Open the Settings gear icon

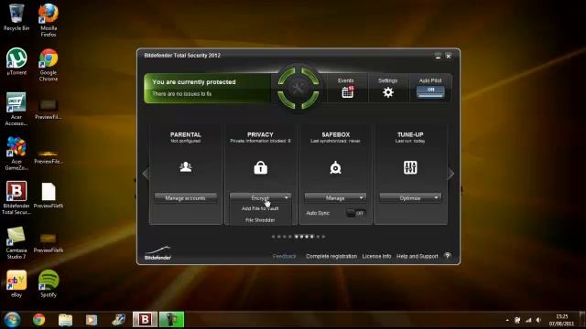coord(388,92)
